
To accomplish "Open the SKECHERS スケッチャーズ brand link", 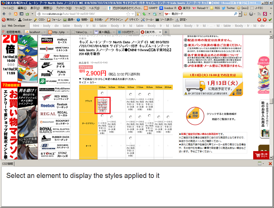I will pyautogui.click(x=55, y=146).
